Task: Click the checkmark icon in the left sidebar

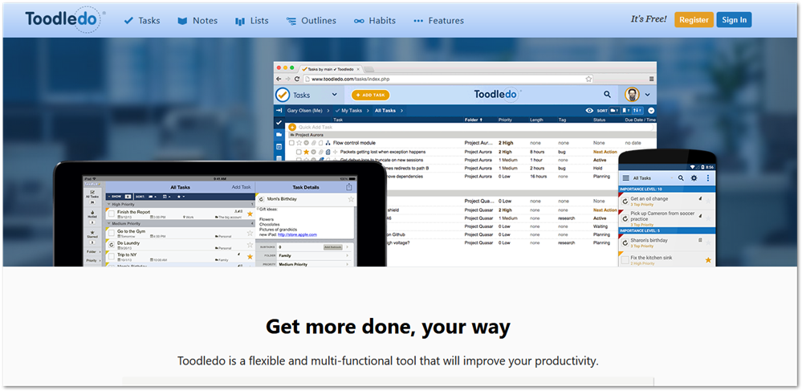Action: click(279, 123)
